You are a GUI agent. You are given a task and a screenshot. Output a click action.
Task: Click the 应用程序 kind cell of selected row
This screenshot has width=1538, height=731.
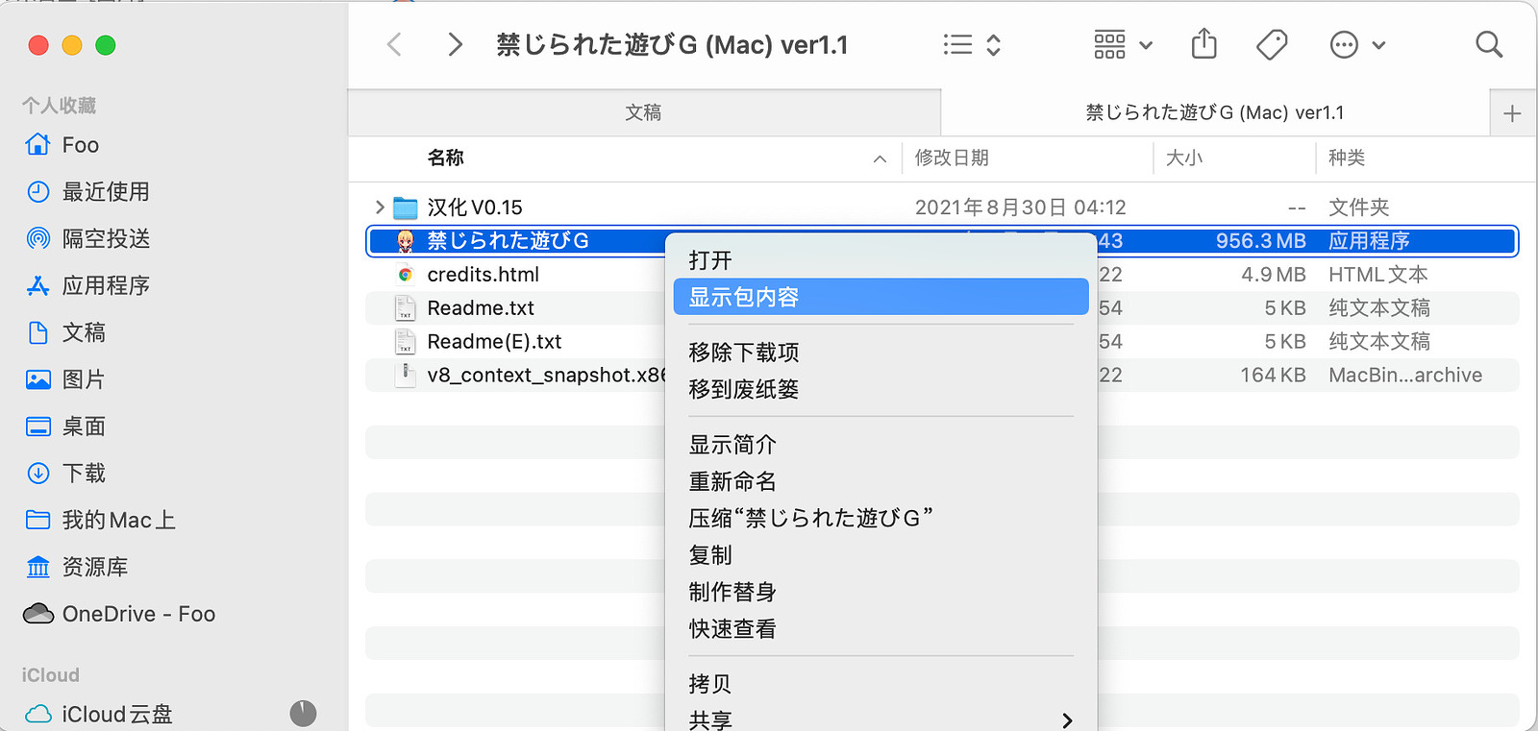tap(1369, 241)
